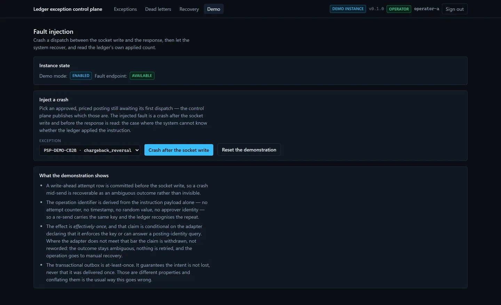Click the bullet about transactional outbox
The height and width of the screenshot is (305, 501).
pyautogui.click(x=128, y=272)
